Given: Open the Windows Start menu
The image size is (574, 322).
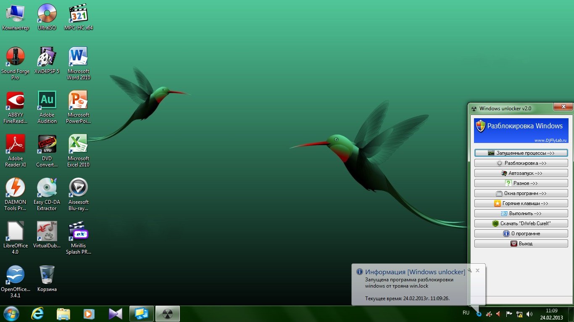Looking at the screenshot, I should [11, 314].
